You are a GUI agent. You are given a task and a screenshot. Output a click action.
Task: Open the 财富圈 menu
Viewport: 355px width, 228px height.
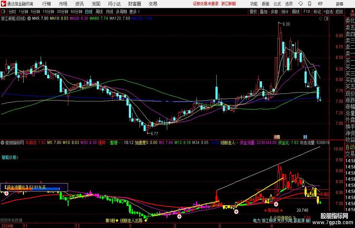134,4
